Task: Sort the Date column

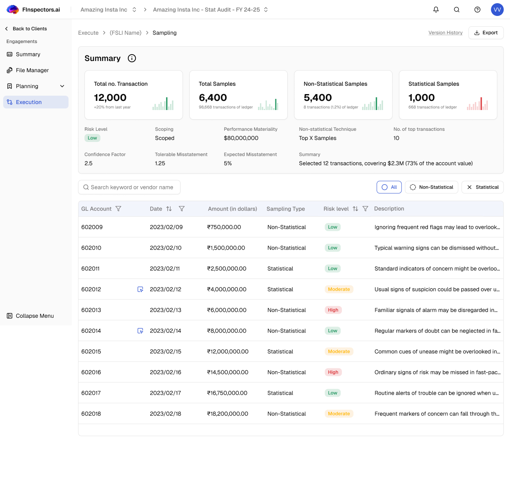Action: [x=169, y=209]
